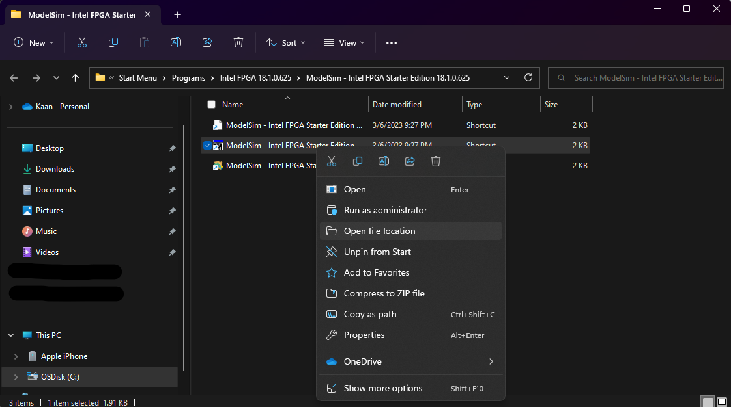Select all items via the Name header checkbox
731x407 pixels.
[211, 104]
